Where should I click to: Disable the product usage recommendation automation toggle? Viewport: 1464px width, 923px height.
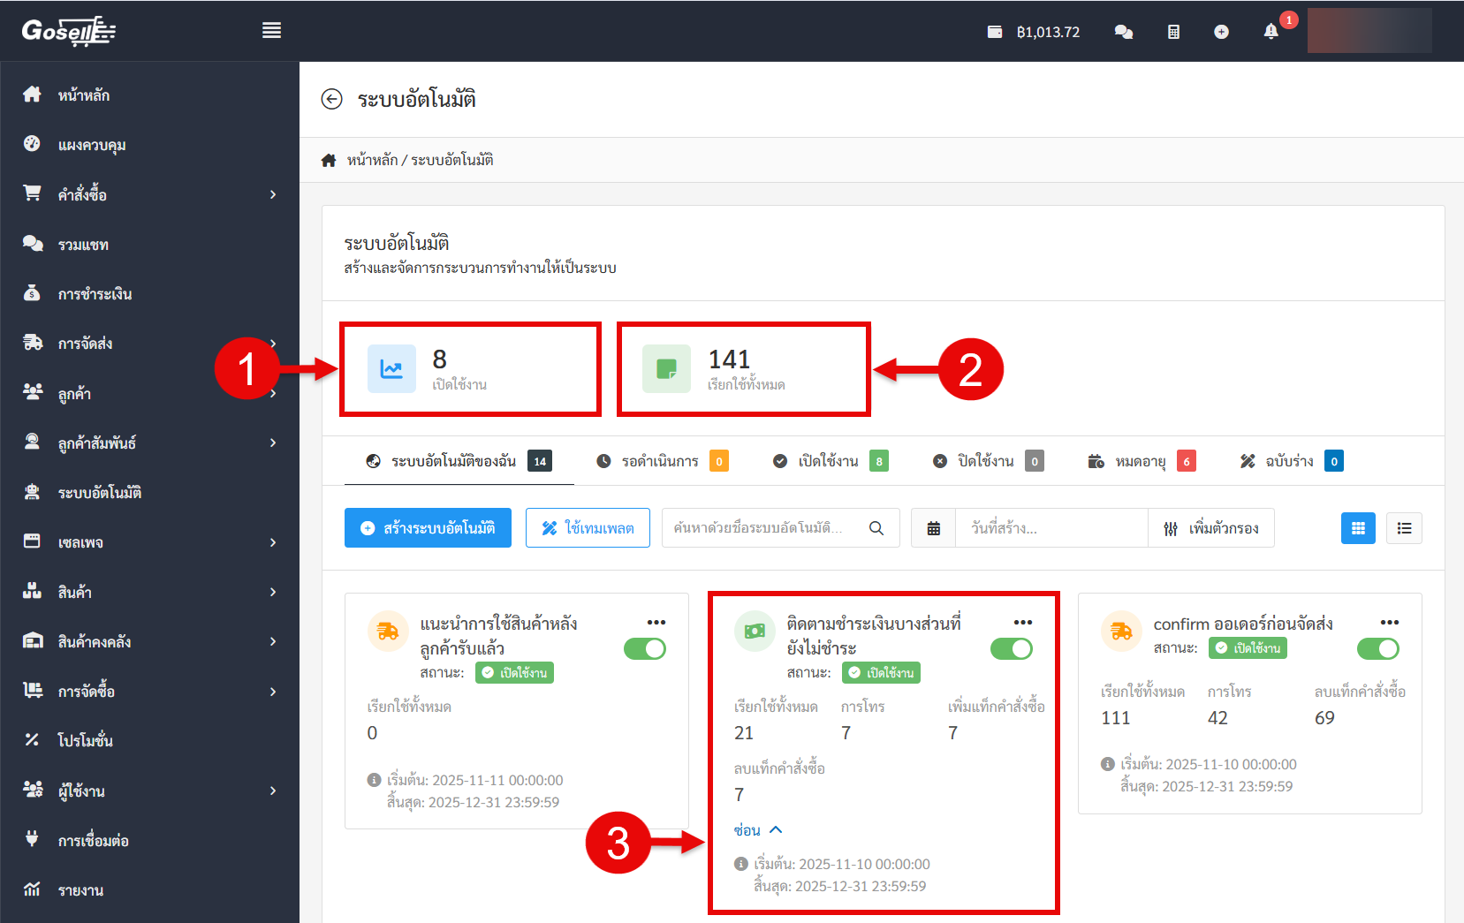pos(645,649)
